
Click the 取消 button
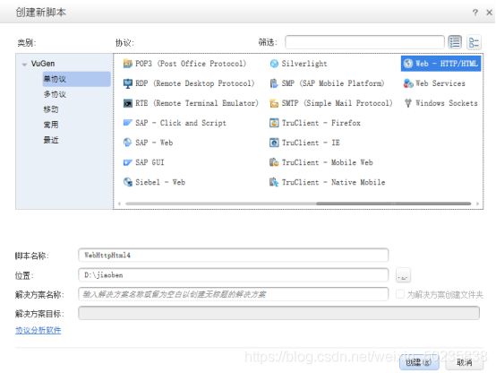(x=464, y=362)
